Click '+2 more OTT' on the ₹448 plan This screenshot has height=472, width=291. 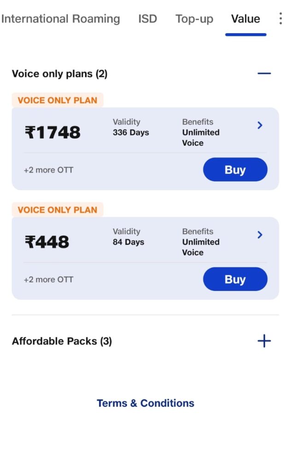click(x=48, y=279)
